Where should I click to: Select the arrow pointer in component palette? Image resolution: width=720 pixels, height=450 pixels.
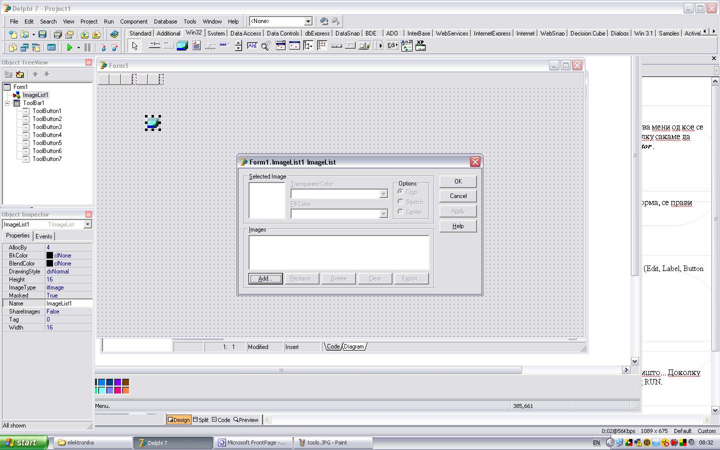click(134, 46)
